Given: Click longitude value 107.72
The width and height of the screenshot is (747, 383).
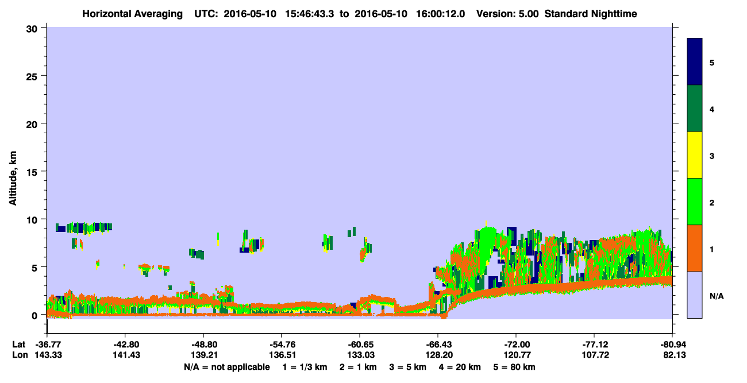Looking at the screenshot, I should click(x=594, y=355).
